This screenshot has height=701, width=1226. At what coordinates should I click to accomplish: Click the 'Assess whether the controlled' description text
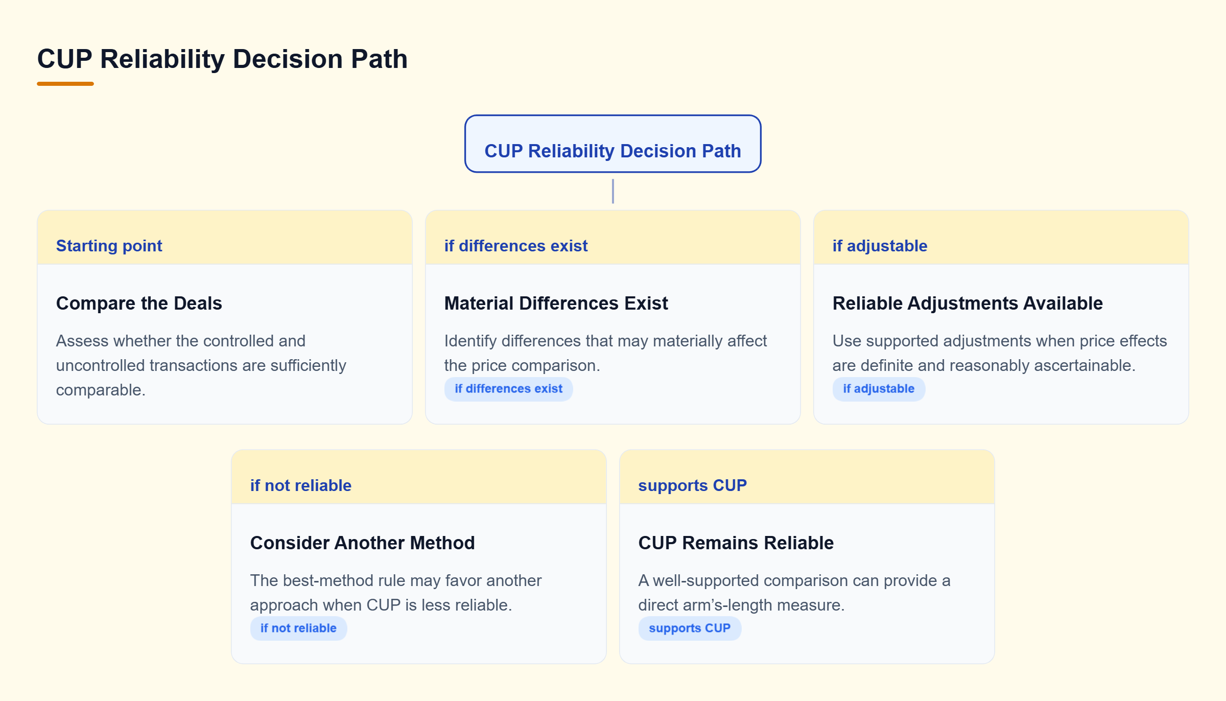tap(201, 365)
